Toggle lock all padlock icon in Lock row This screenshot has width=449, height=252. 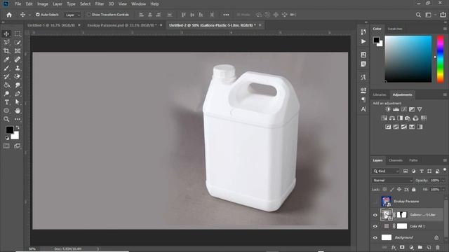click(414, 190)
